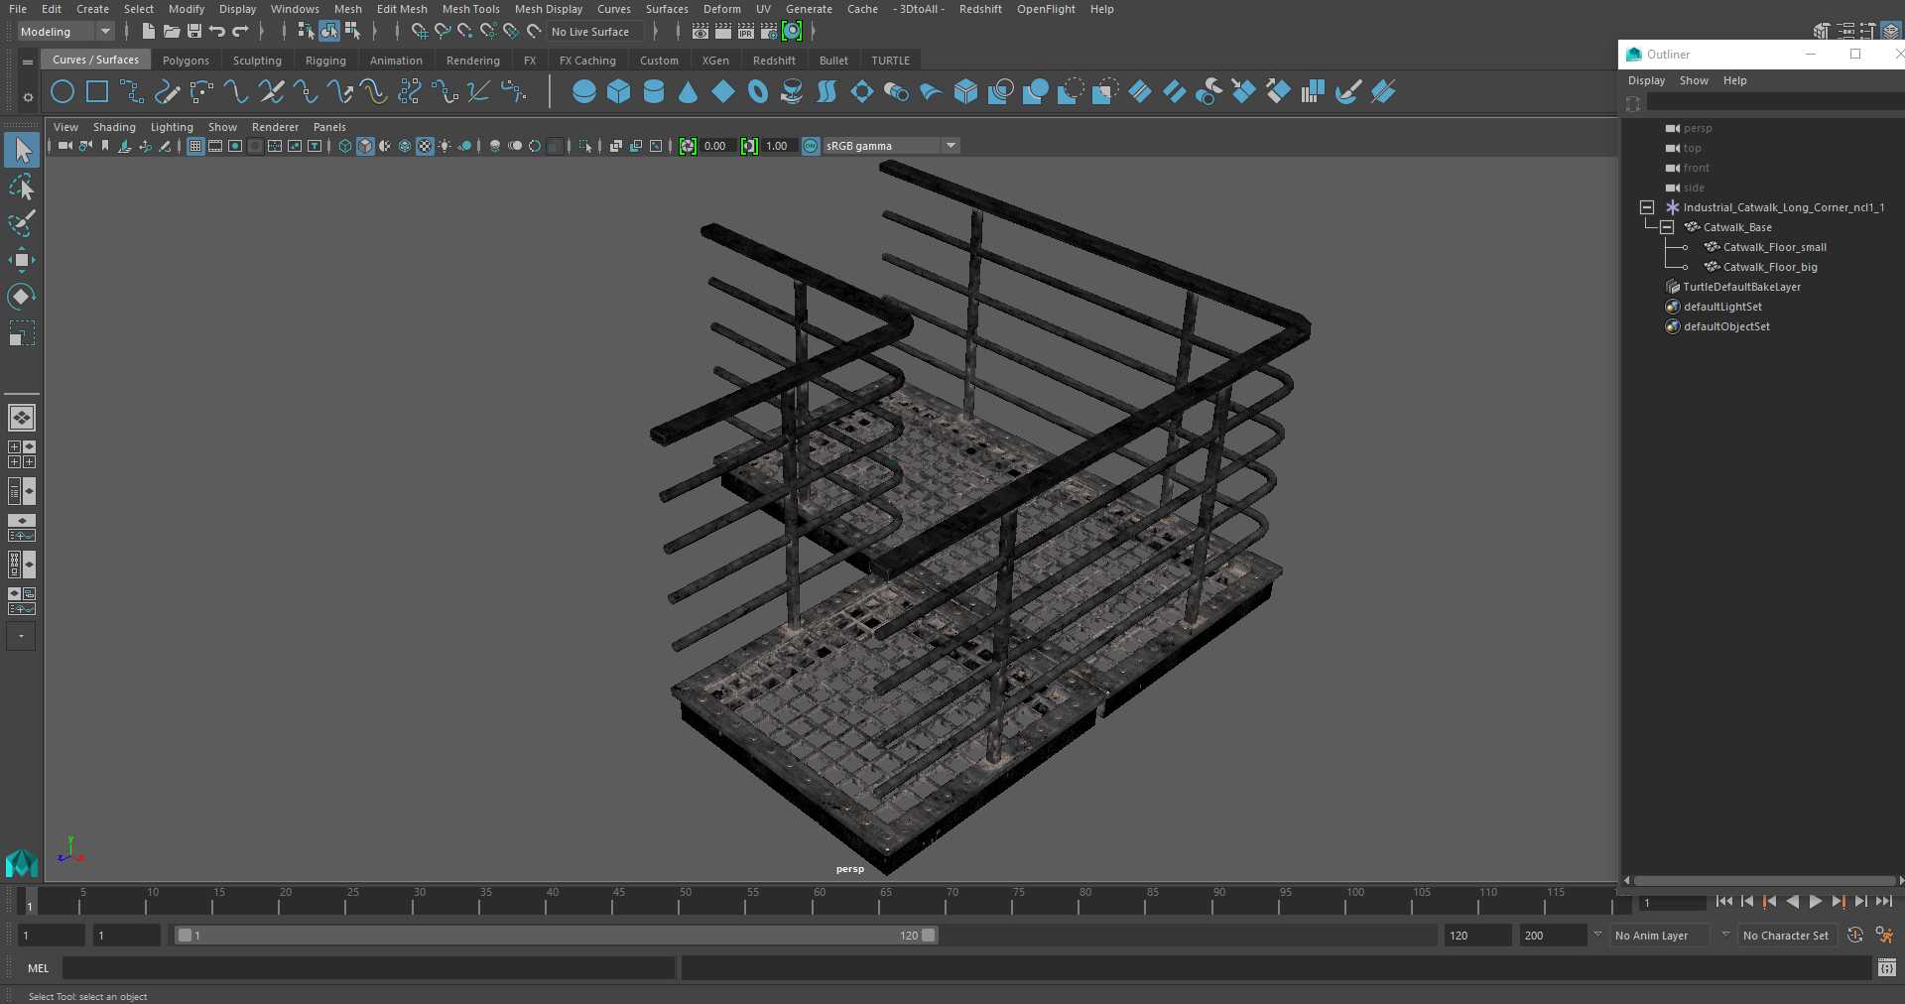Open the Redshift menu in menu bar
The image size is (1905, 1004).
(980, 9)
